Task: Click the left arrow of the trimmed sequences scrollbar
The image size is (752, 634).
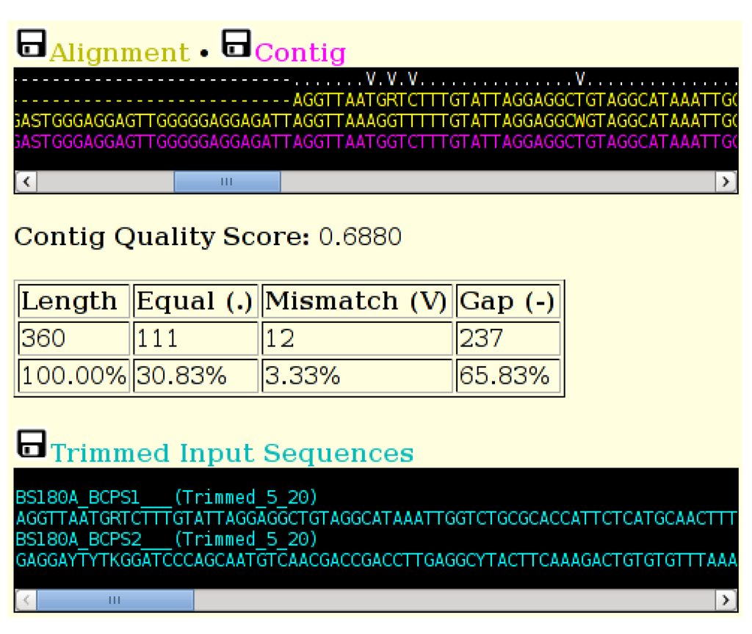Action: click(25, 600)
